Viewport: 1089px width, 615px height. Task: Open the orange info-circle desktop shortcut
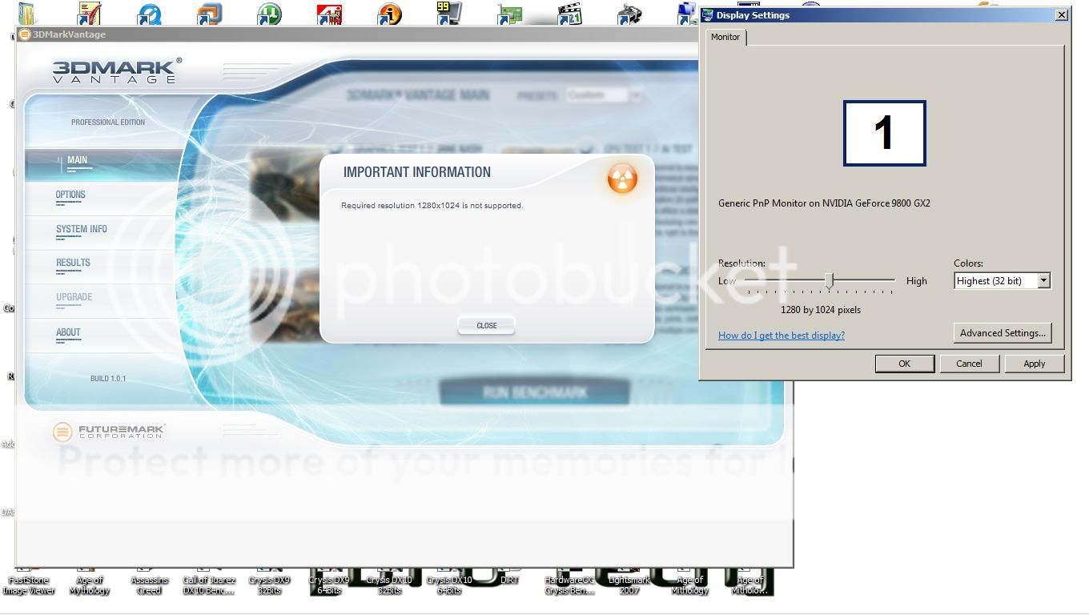pyautogui.click(x=389, y=14)
